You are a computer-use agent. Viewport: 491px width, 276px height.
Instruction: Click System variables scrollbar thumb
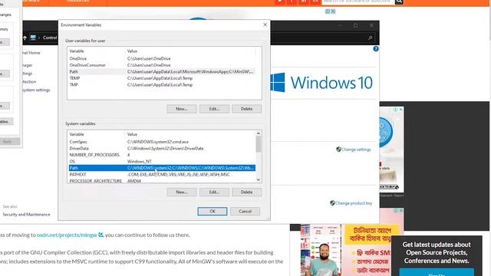[259, 144]
